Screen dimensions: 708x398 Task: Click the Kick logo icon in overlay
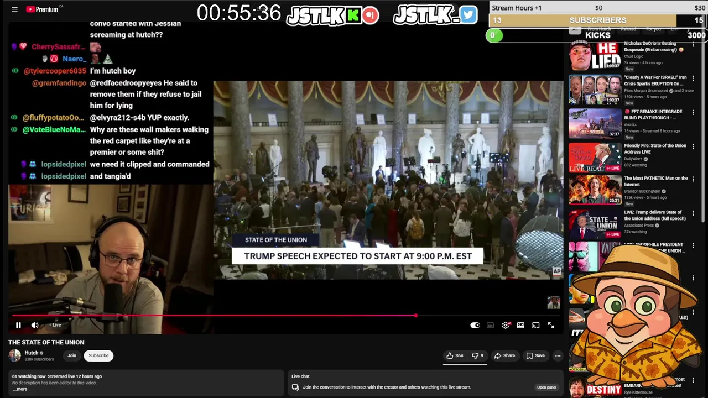click(x=353, y=15)
